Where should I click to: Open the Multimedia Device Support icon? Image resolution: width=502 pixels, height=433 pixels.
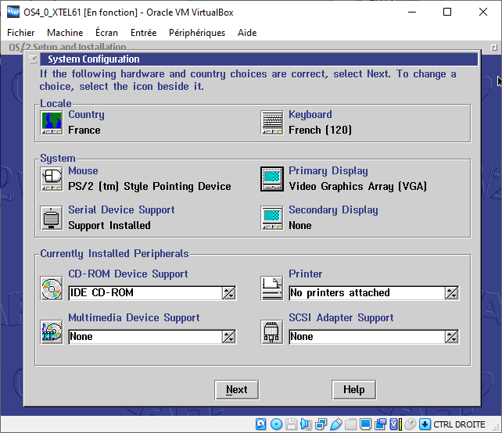pos(51,332)
